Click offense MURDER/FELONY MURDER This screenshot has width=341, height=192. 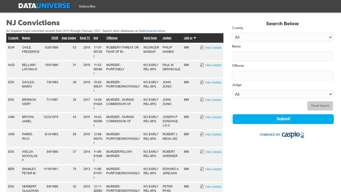pyautogui.click(x=119, y=154)
